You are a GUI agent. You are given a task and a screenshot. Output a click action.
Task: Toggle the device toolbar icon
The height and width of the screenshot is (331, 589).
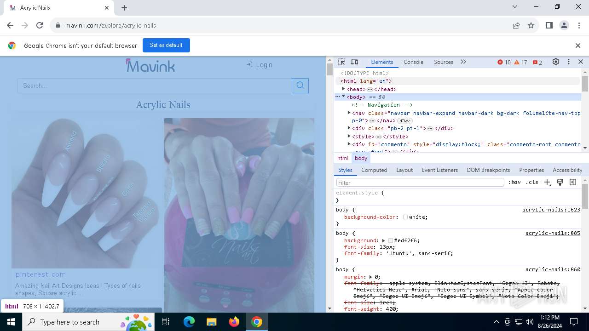[354, 62]
